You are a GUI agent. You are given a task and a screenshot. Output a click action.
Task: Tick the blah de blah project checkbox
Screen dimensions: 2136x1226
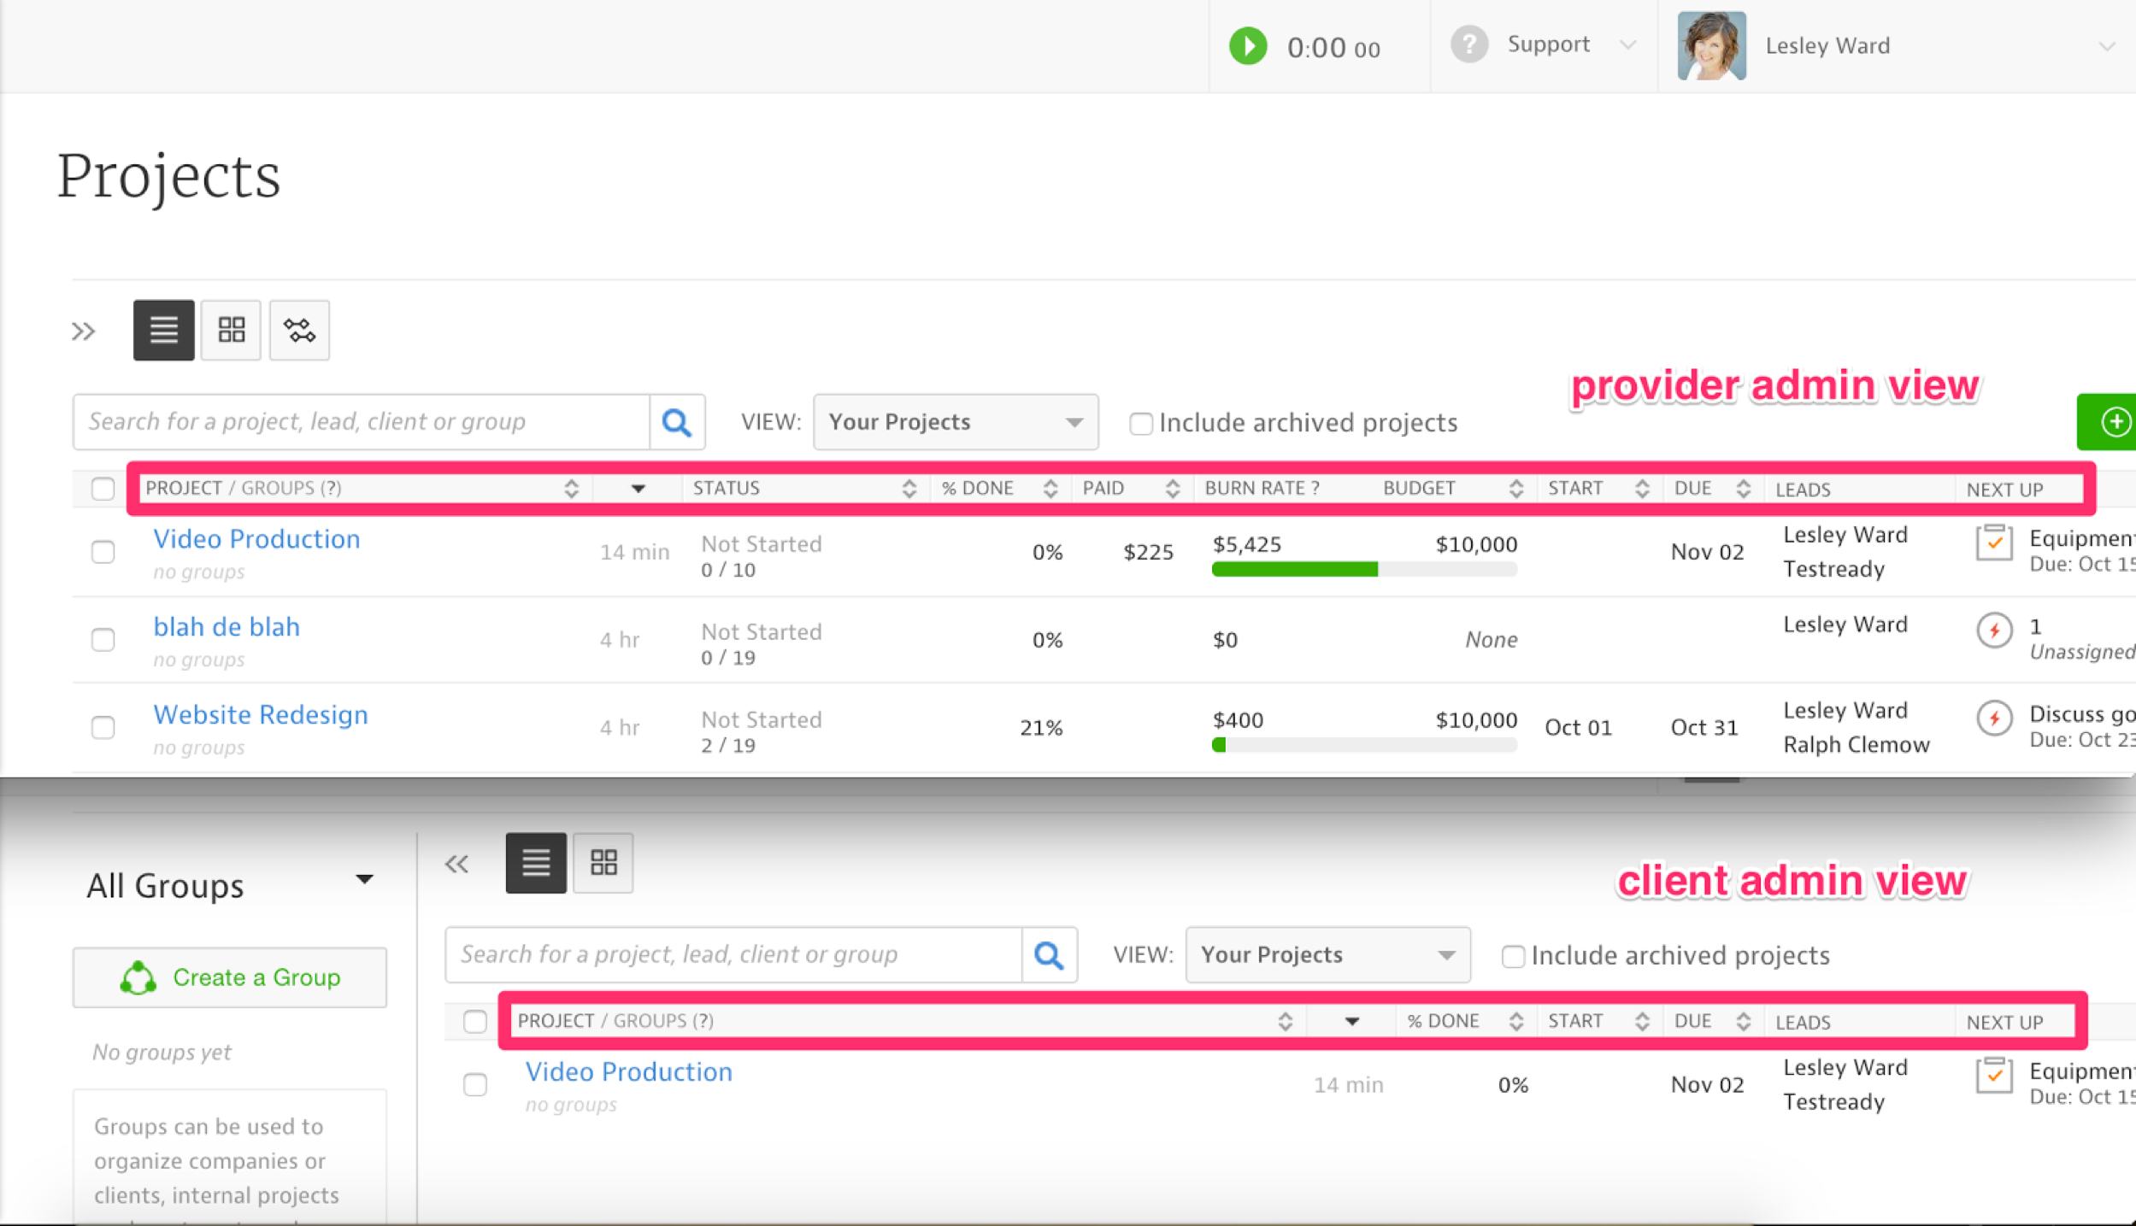tap(103, 640)
